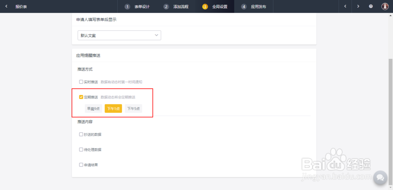393x190 pixels.
Task: Enable the 实时推送 checkbox
Action: (81, 82)
